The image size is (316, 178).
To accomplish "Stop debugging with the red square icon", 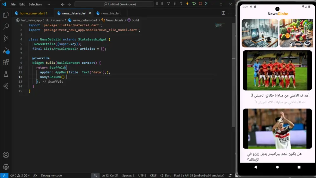I will pos(200,4).
